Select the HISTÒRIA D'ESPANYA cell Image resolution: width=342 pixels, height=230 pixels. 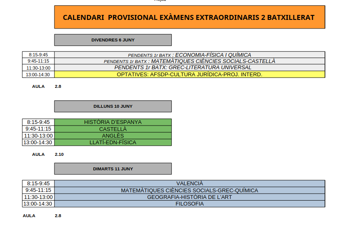pyautogui.click(x=113, y=122)
